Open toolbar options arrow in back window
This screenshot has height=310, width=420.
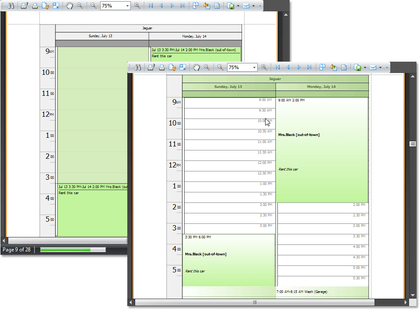(260, 6)
